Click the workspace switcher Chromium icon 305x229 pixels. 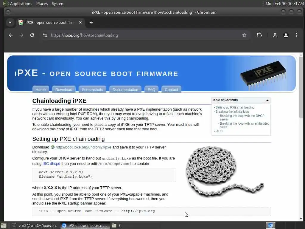270,225
